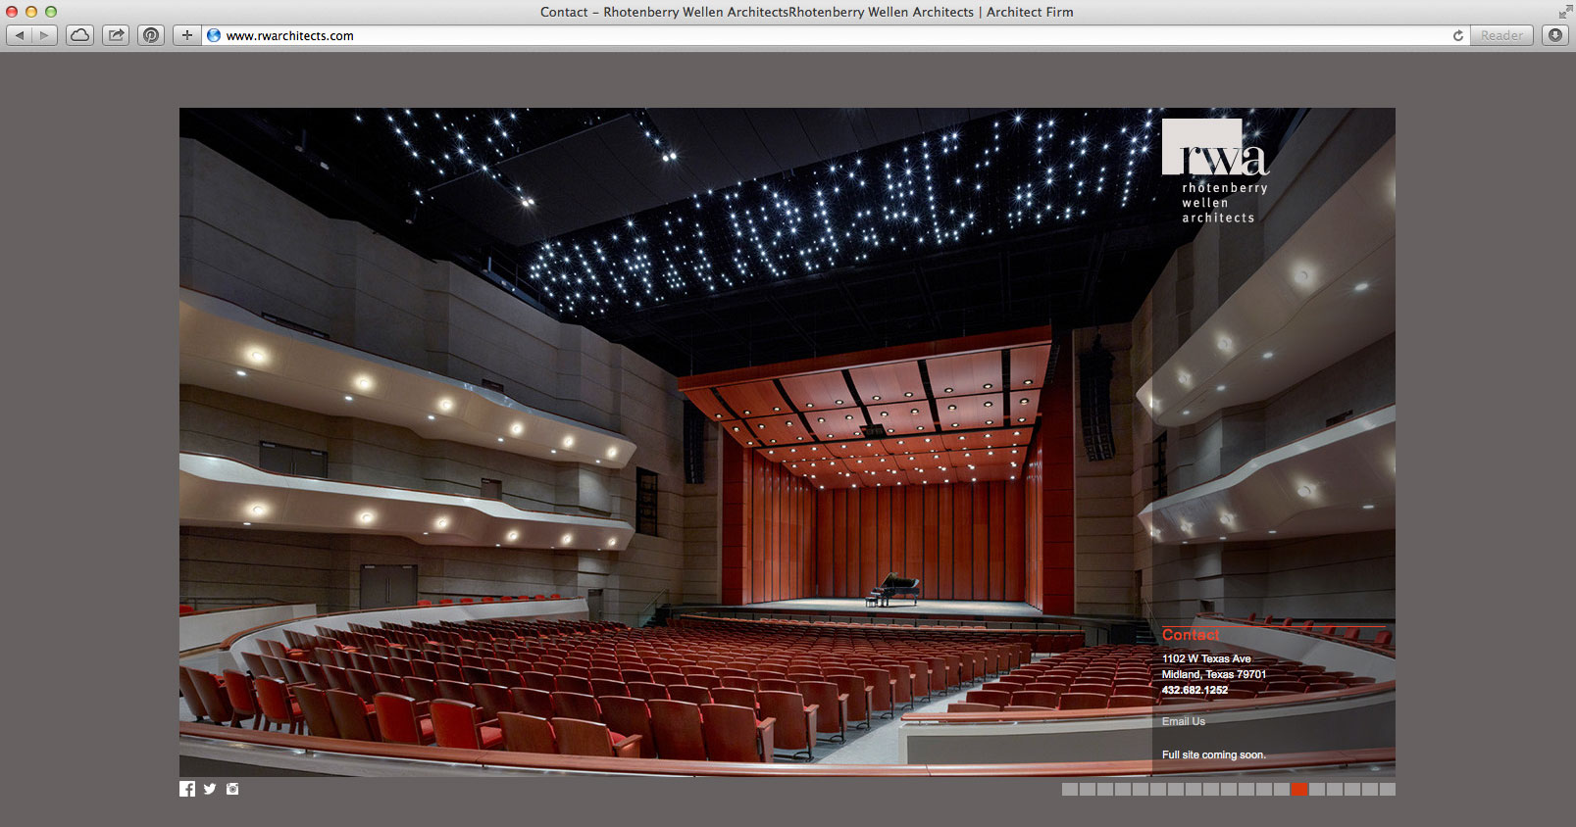Click the Pinterest toolbar button
The width and height of the screenshot is (1576, 827).
point(151,35)
